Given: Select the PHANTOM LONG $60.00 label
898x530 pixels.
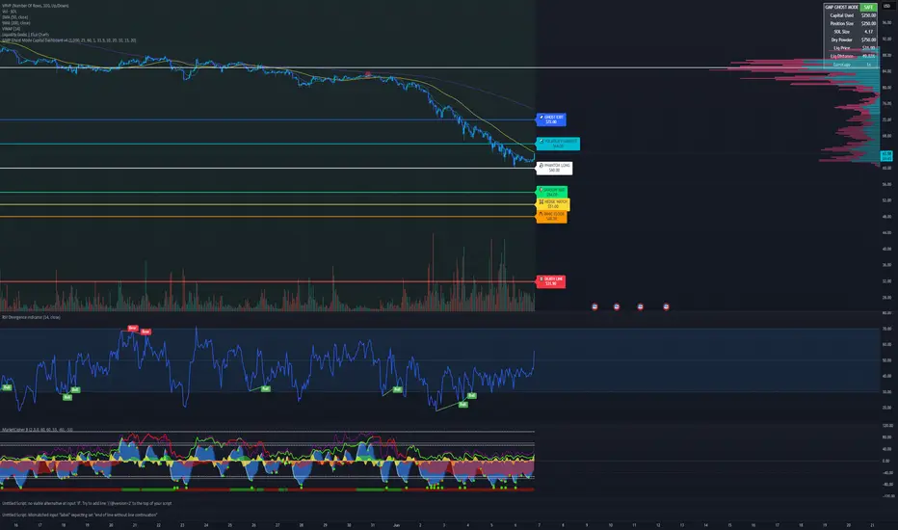Looking at the screenshot, I should 554,168.
